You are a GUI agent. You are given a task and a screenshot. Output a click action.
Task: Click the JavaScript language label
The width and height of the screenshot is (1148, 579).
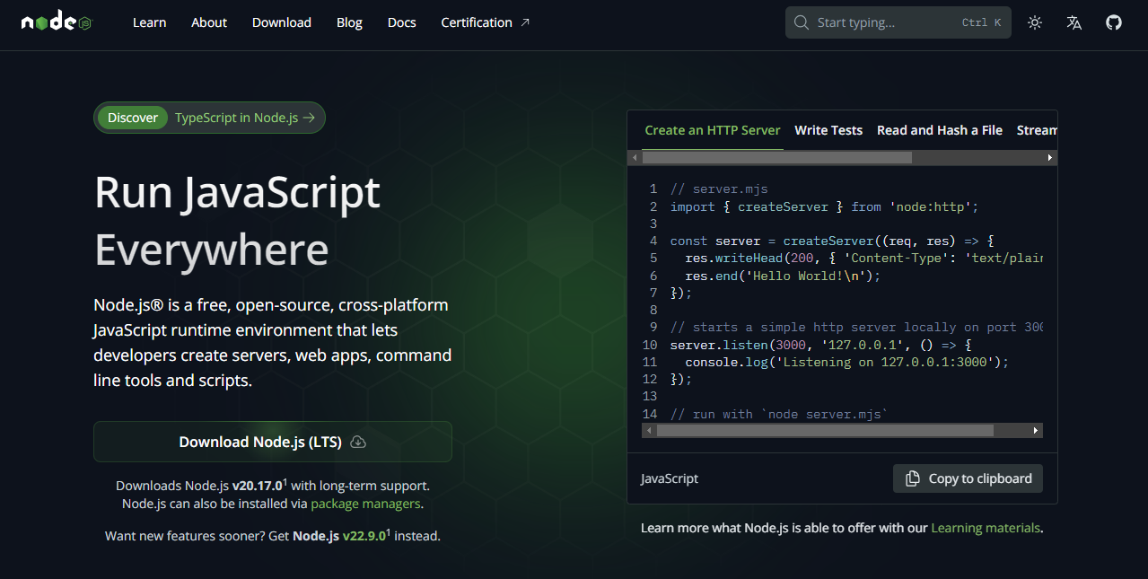[x=670, y=478]
